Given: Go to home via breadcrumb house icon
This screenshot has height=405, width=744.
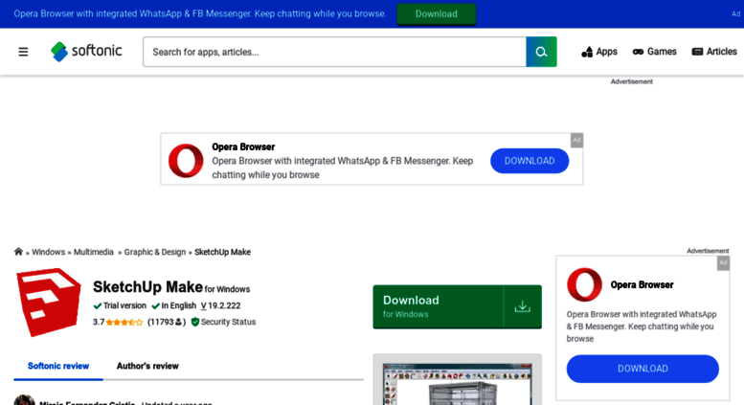Looking at the screenshot, I should pos(18,252).
